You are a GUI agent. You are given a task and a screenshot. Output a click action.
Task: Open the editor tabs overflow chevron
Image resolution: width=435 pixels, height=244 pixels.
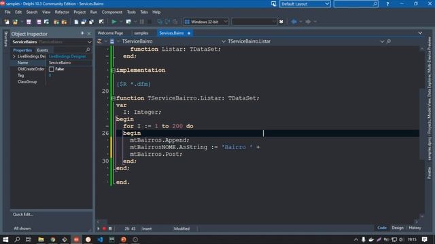tap(420, 33)
